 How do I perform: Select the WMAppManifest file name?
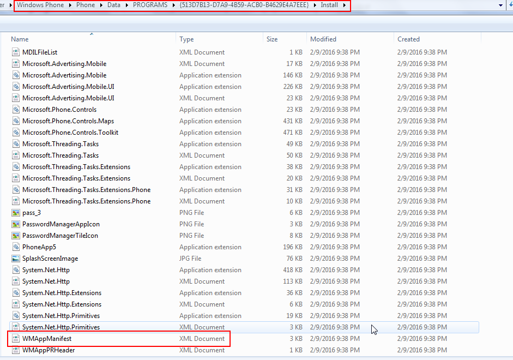pyautogui.click(x=47, y=339)
